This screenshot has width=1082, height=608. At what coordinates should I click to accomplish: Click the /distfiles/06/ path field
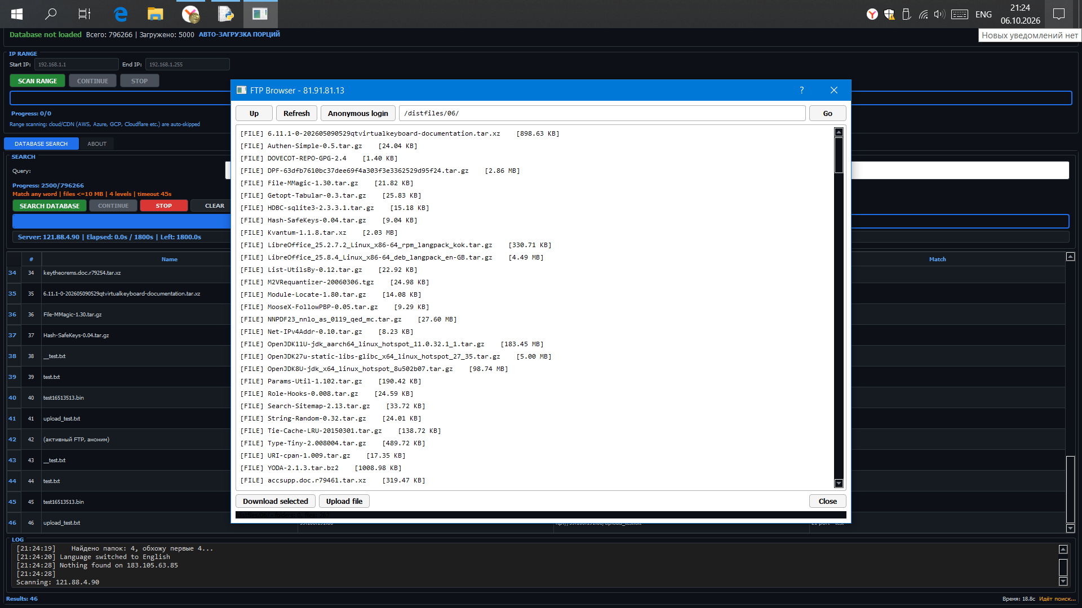pos(602,113)
